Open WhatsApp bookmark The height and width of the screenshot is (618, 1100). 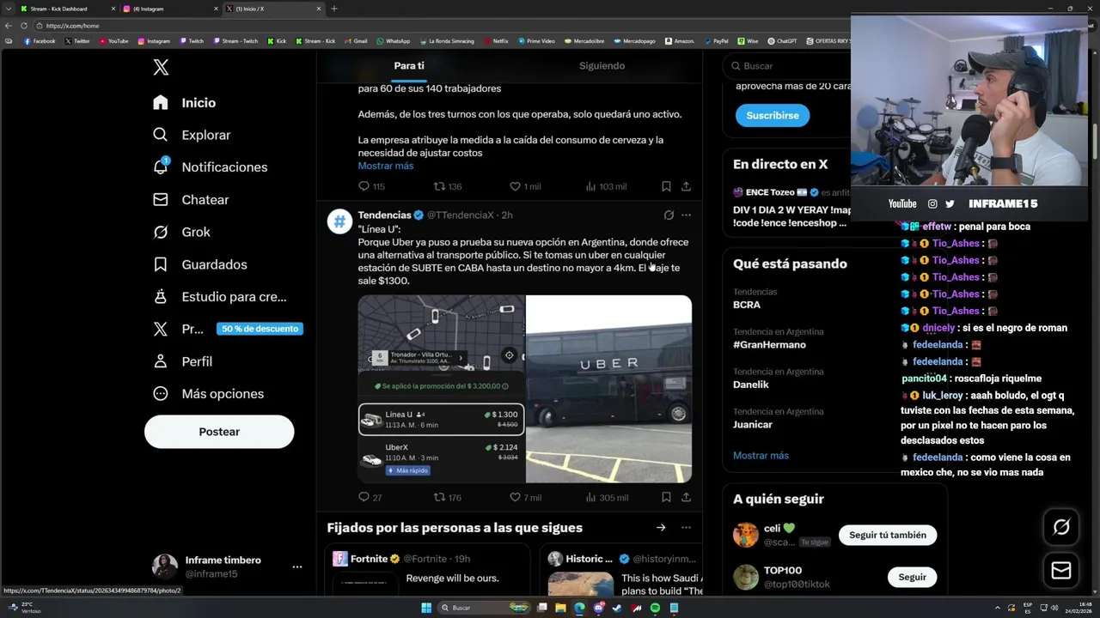point(393,41)
